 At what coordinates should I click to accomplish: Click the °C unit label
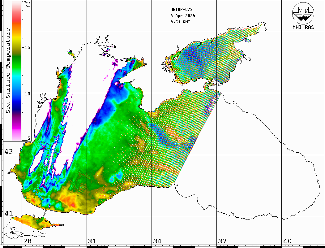tap(27, 4)
